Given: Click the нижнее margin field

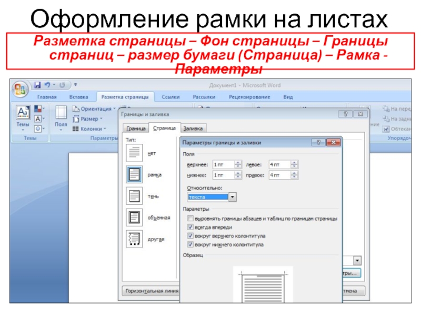Looking at the screenshot, I should (x=224, y=175).
